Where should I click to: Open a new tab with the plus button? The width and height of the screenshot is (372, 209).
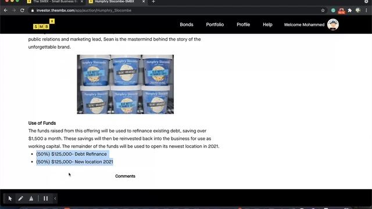(x=153, y=2)
